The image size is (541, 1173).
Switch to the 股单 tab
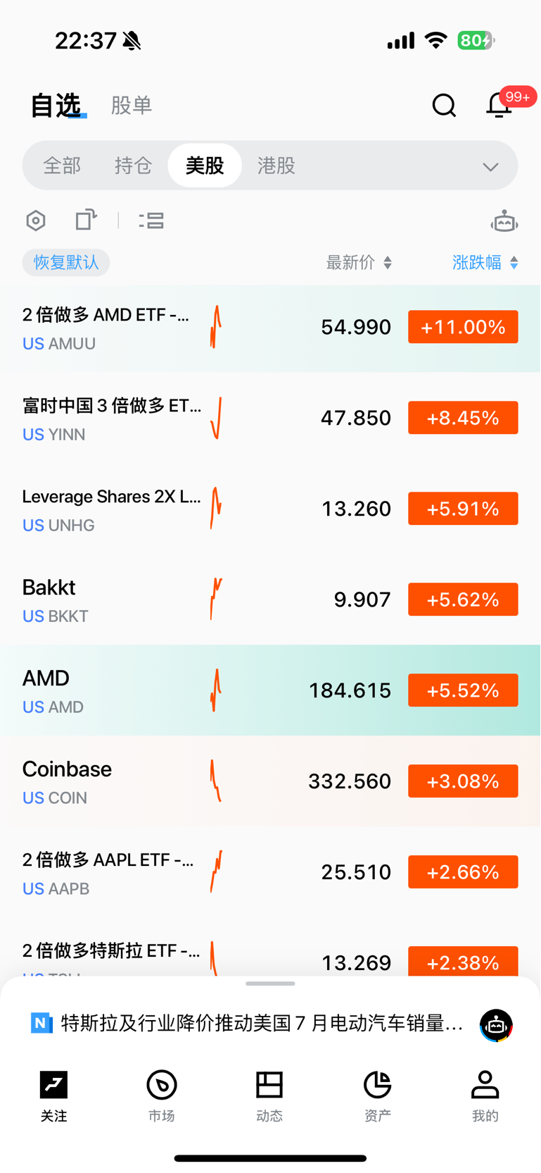pos(132,106)
